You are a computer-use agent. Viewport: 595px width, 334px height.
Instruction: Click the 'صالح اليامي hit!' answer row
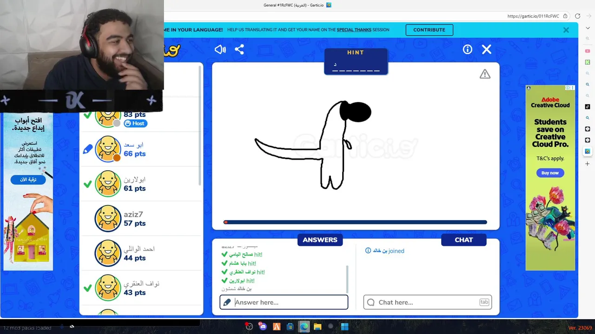tap(242, 255)
